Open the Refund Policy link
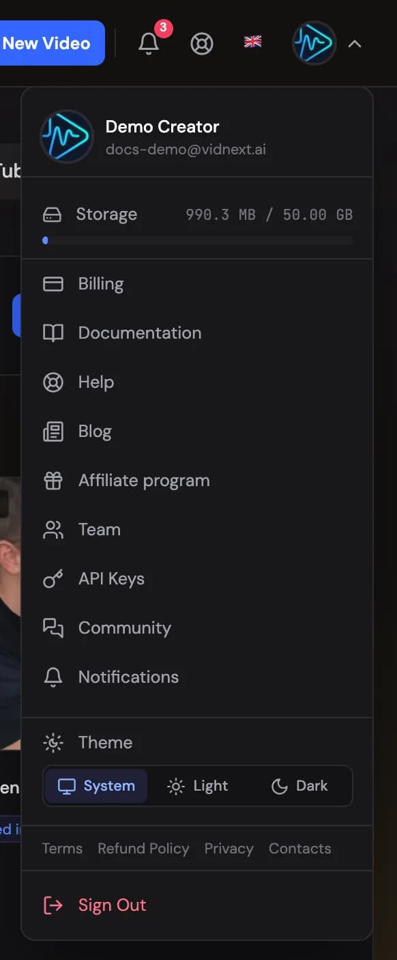The image size is (397, 960). pos(143,849)
